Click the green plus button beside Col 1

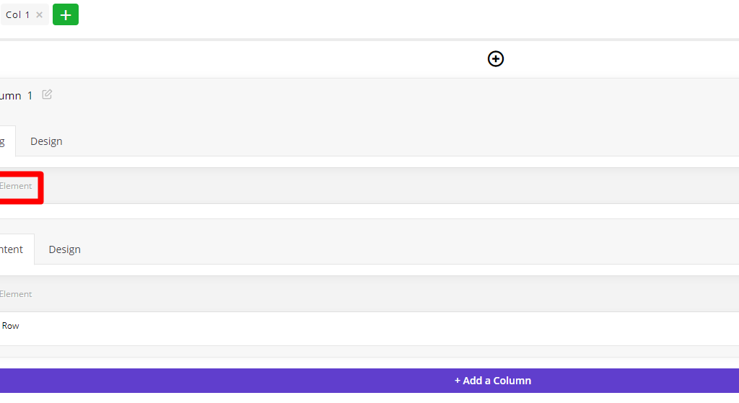[66, 14]
